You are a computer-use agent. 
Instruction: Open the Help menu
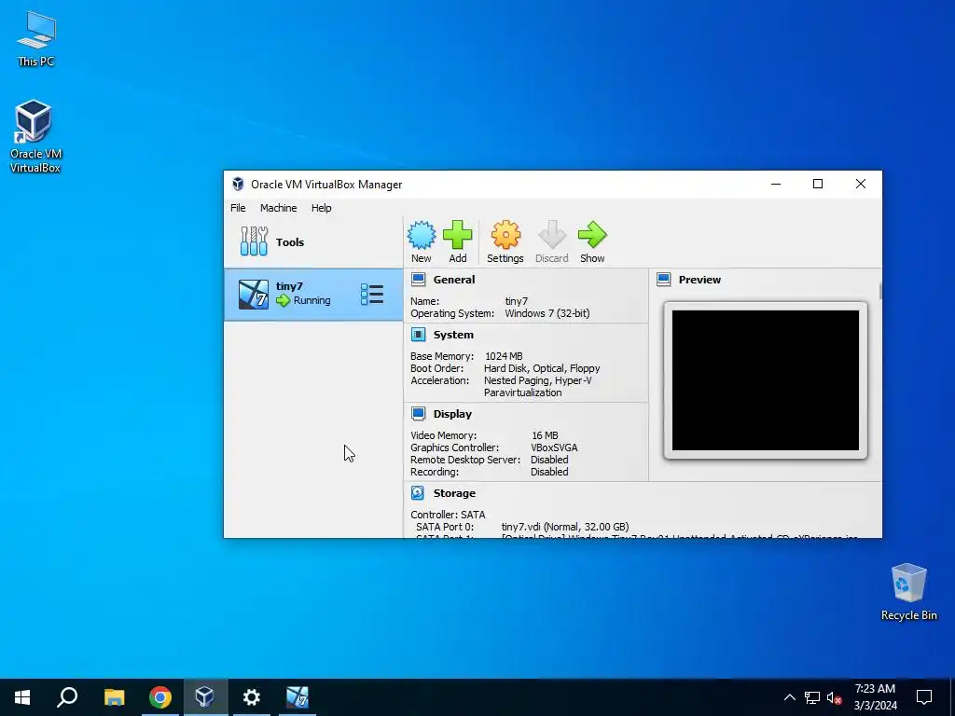point(321,208)
